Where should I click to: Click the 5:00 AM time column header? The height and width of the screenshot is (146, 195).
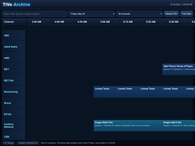tap(105, 22)
